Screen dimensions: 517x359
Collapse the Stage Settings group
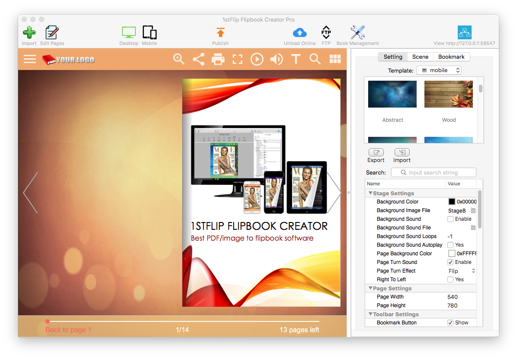pos(371,193)
